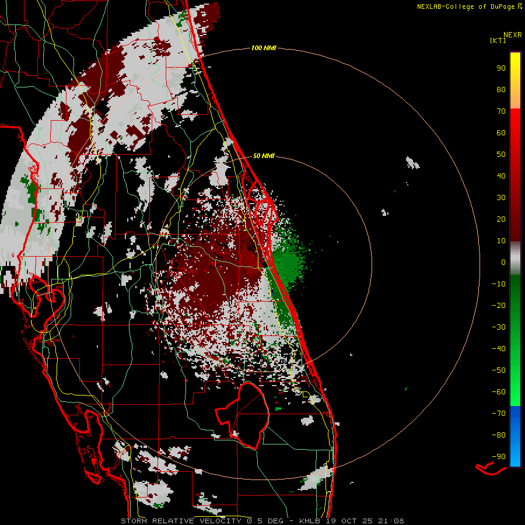Viewport: 525px width, 525px height.
Task: Select the -90 value on velocity scale
Action: coord(499,457)
